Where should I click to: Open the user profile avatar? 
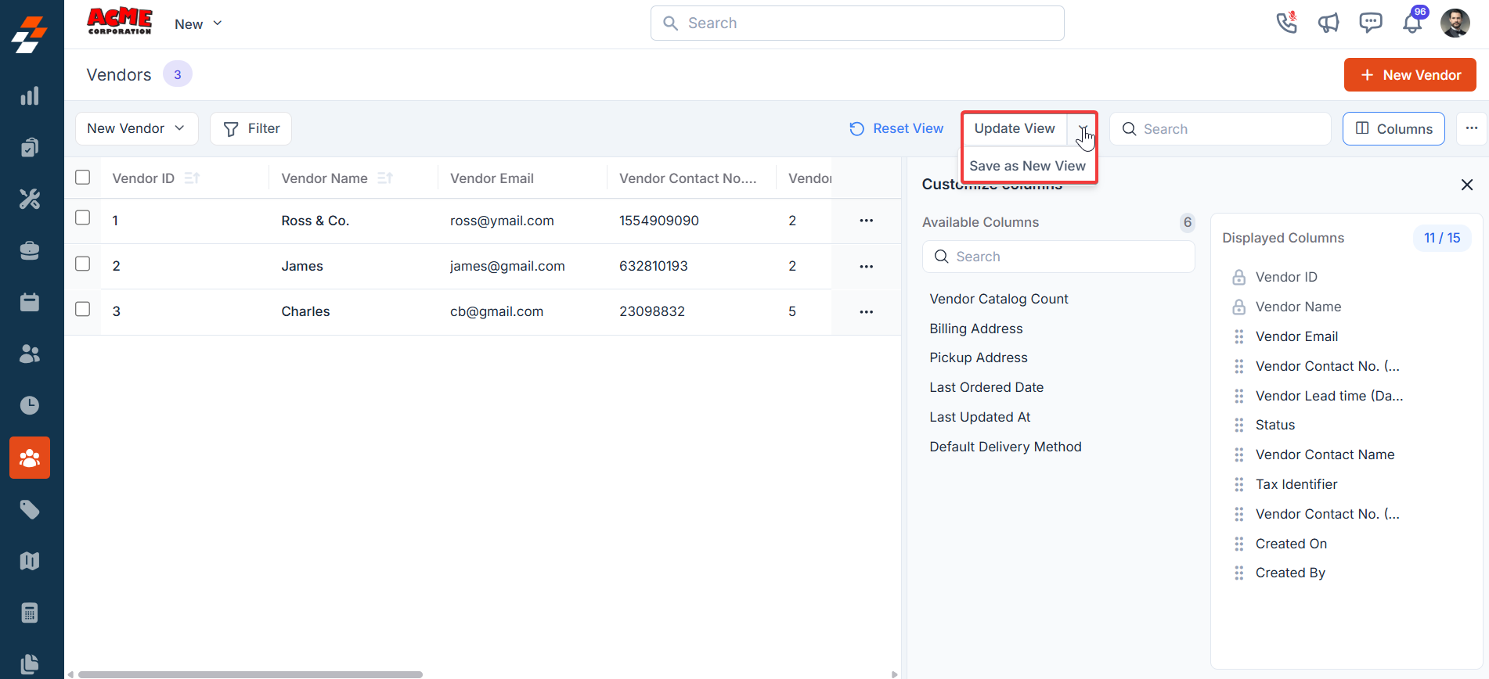coord(1455,23)
